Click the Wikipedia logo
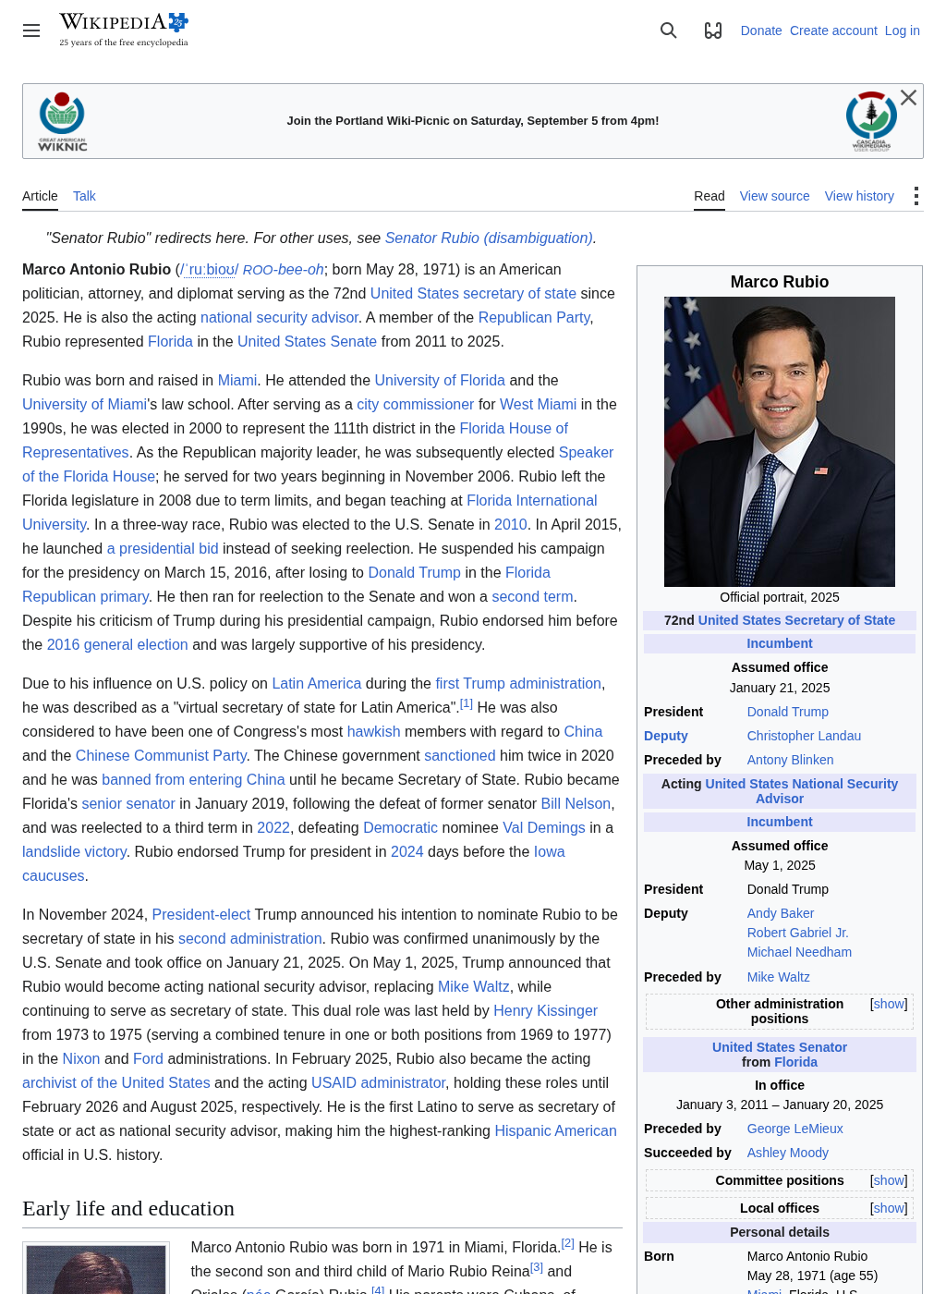This screenshot has height=1294, width=946. coord(124,30)
